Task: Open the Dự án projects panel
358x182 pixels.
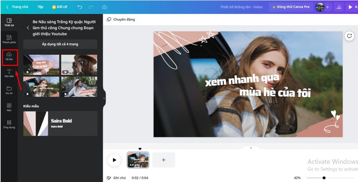Action: pos(9,90)
